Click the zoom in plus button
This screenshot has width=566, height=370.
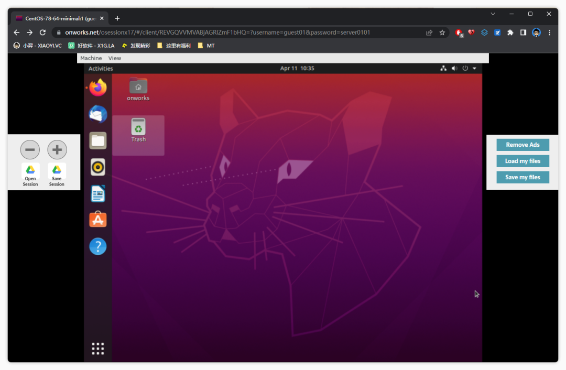pos(57,150)
